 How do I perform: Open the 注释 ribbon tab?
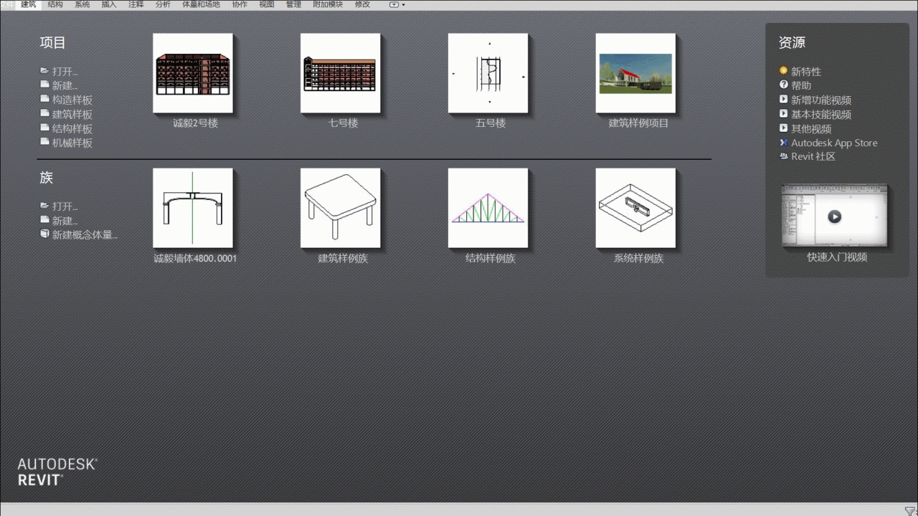[136, 4]
